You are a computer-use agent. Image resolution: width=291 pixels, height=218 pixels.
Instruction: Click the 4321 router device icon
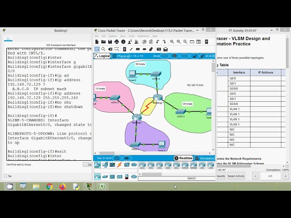151,165
